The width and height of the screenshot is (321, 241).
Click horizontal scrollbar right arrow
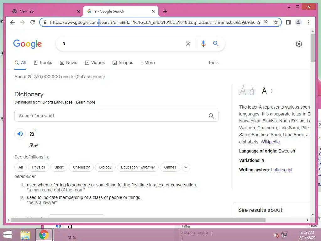click(x=308, y=220)
